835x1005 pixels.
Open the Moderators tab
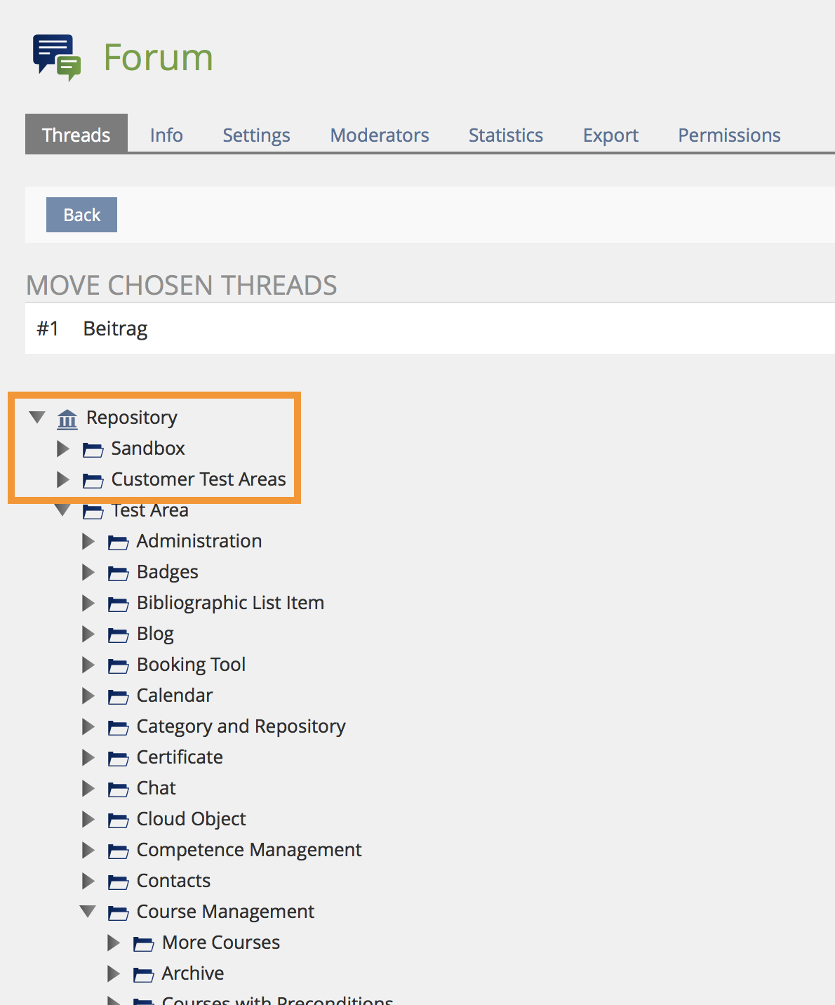[379, 135]
